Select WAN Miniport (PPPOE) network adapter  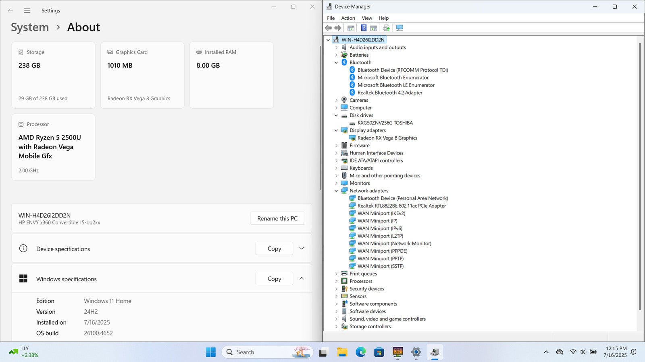tap(382, 251)
